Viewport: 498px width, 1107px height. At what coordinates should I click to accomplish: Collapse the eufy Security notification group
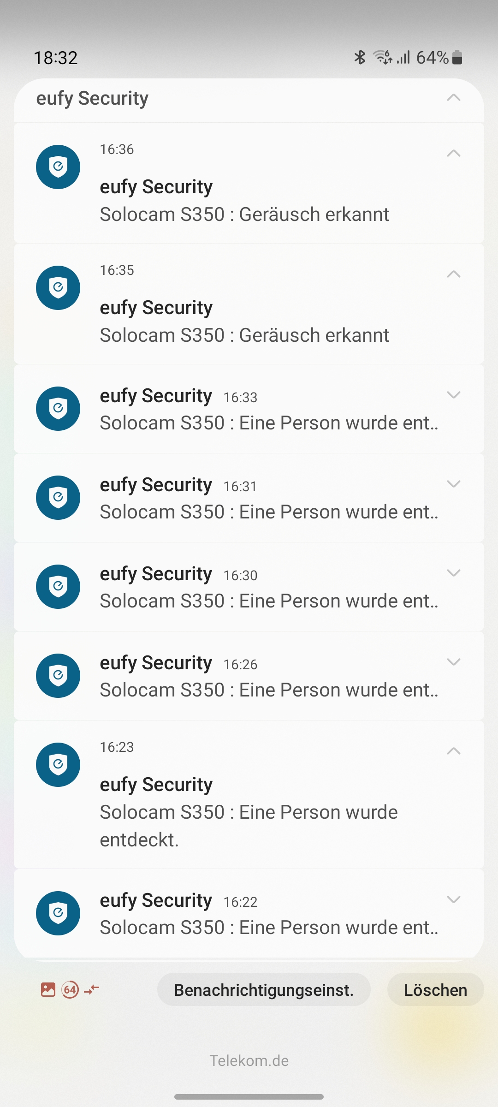(454, 98)
